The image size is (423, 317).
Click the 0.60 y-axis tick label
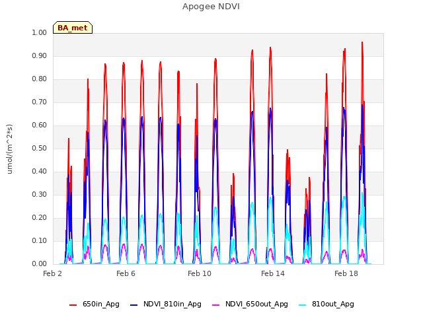point(40,125)
